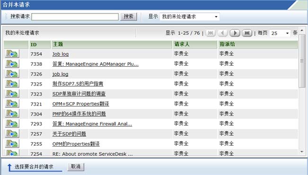Go to first page of requests
Screen dimensions: 308x175
tap(211, 33)
